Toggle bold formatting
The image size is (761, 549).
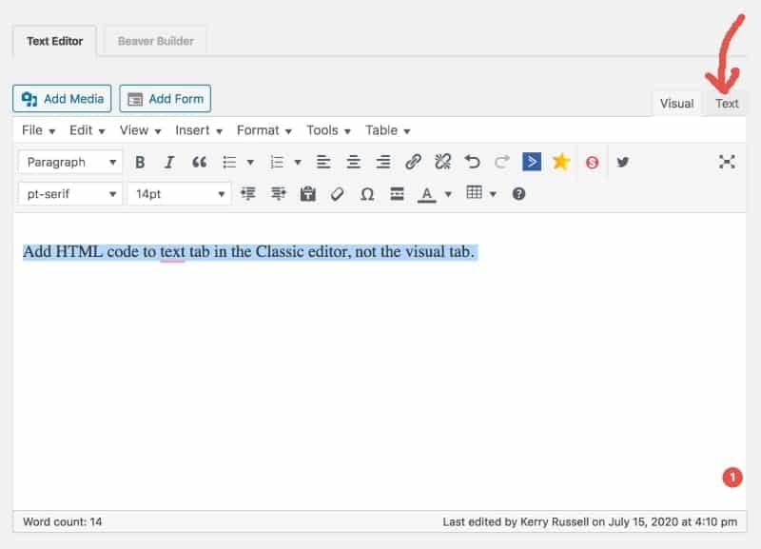[x=140, y=162]
